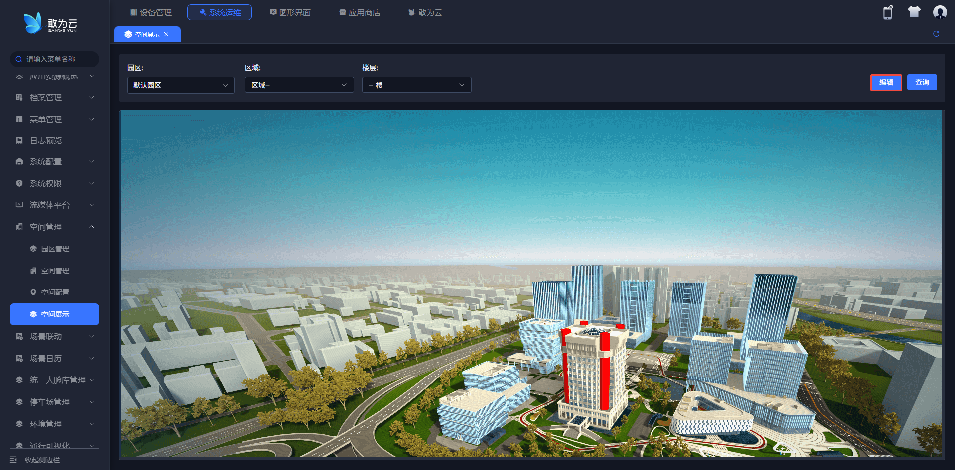Click the 设备管理 nav icon
Image resolution: width=955 pixels, height=470 pixels.
(x=134, y=12)
